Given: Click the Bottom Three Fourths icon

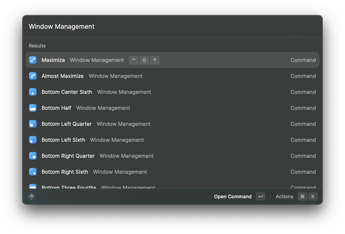Looking at the screenshot, I should [x=33, y=186].
